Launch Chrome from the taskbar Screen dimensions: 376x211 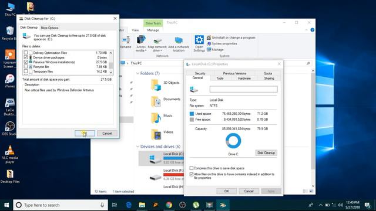[169, 205]
